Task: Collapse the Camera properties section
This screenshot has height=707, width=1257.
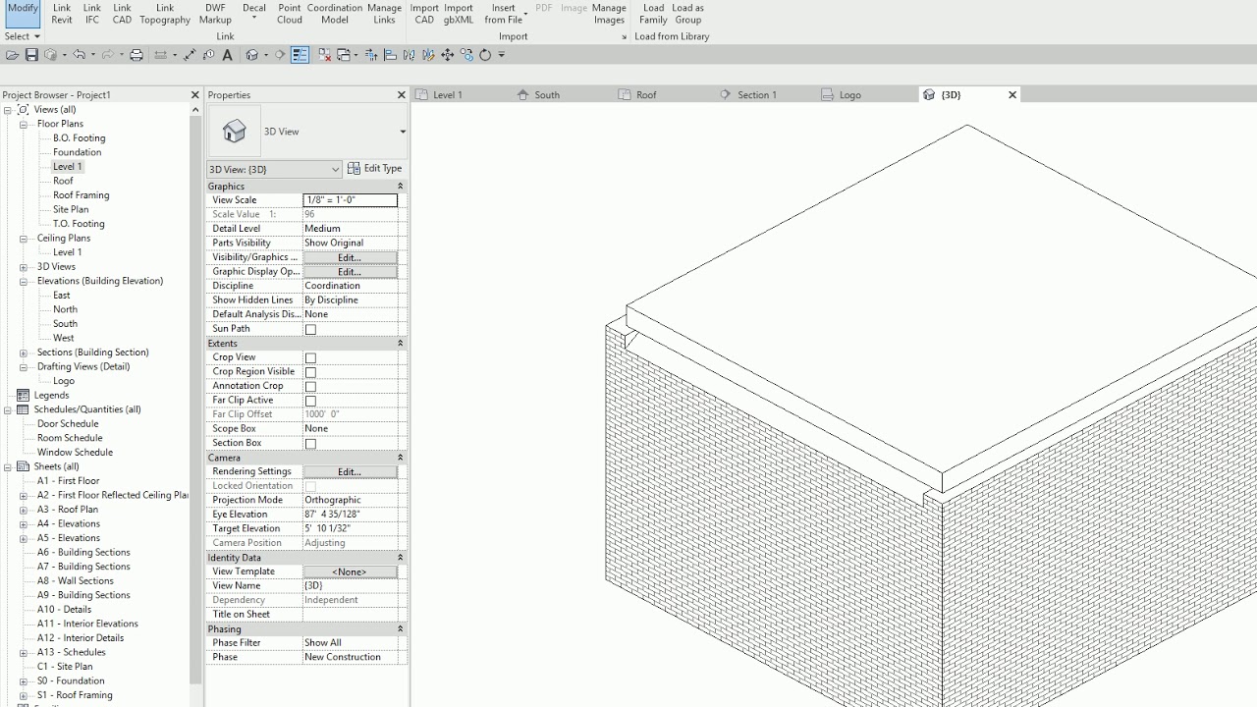Action: pyautogui.click(x=400, y=458)
